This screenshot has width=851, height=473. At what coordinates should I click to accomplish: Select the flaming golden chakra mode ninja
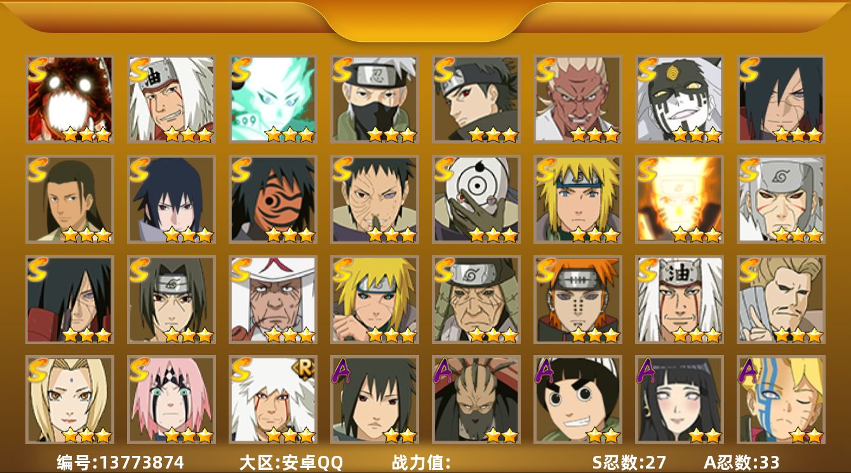(x=679, y=199)
